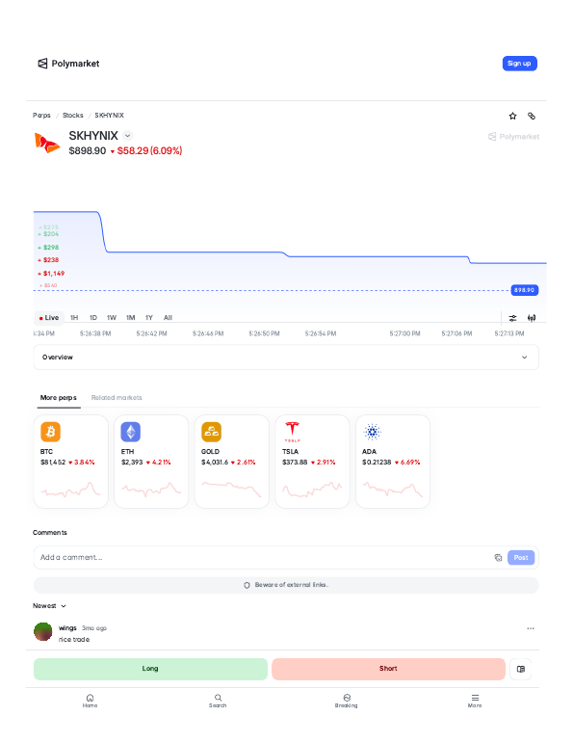The width and height of the screenshot is (573, 742).
Task: Open the SKHYNIX ticker dropdown chevron
Action: click(x=127, y=136)
